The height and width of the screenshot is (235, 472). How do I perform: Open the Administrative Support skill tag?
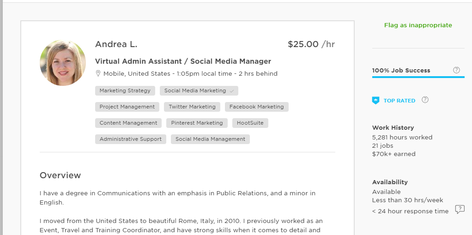[131, 139]
